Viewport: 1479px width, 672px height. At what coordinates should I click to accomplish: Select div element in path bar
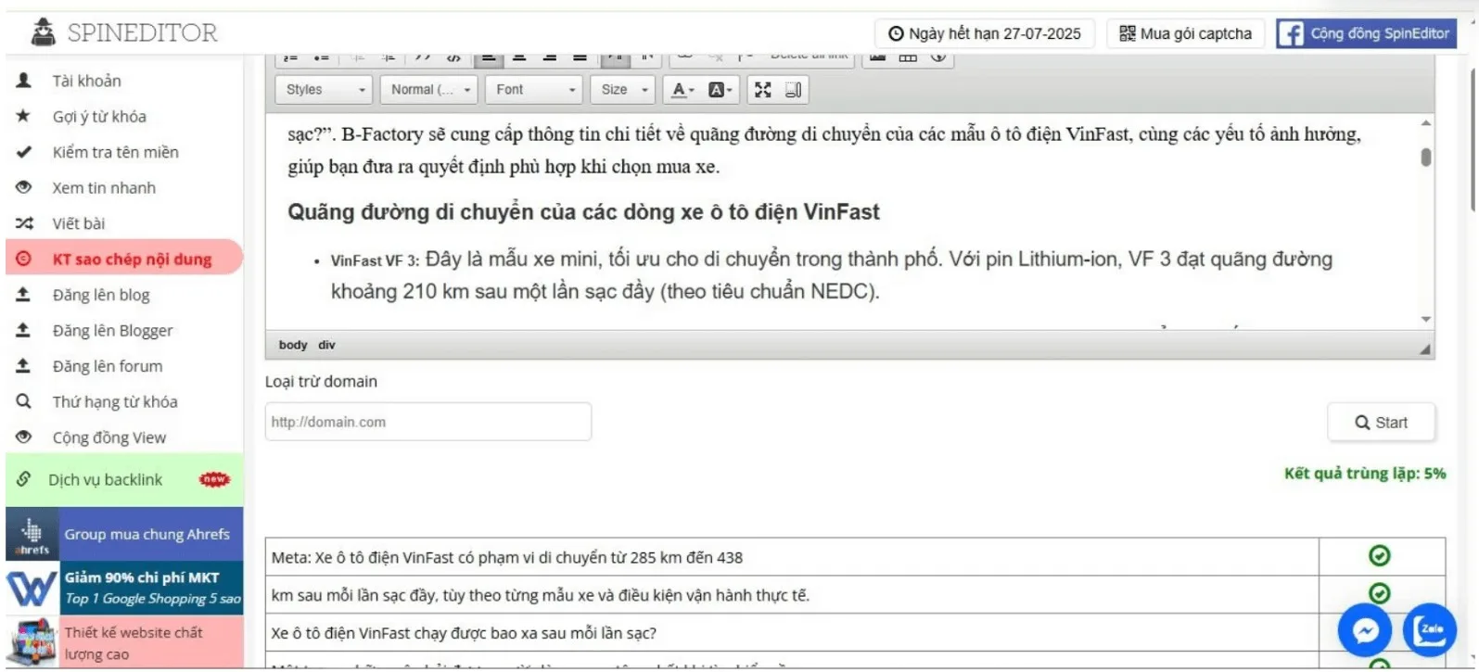click(x=326, y=345)
